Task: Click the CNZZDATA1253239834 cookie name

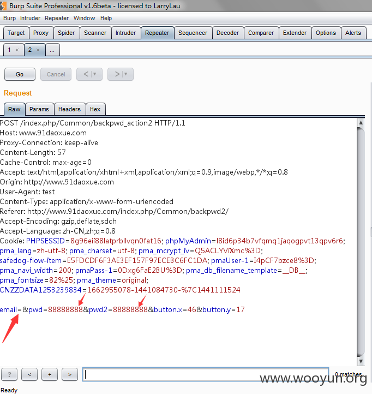Action: [x=41, y=290]
